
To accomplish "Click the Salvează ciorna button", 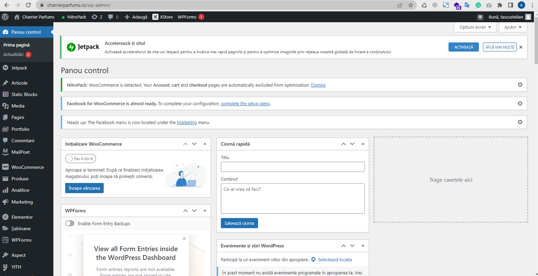I will pos(239,223).
